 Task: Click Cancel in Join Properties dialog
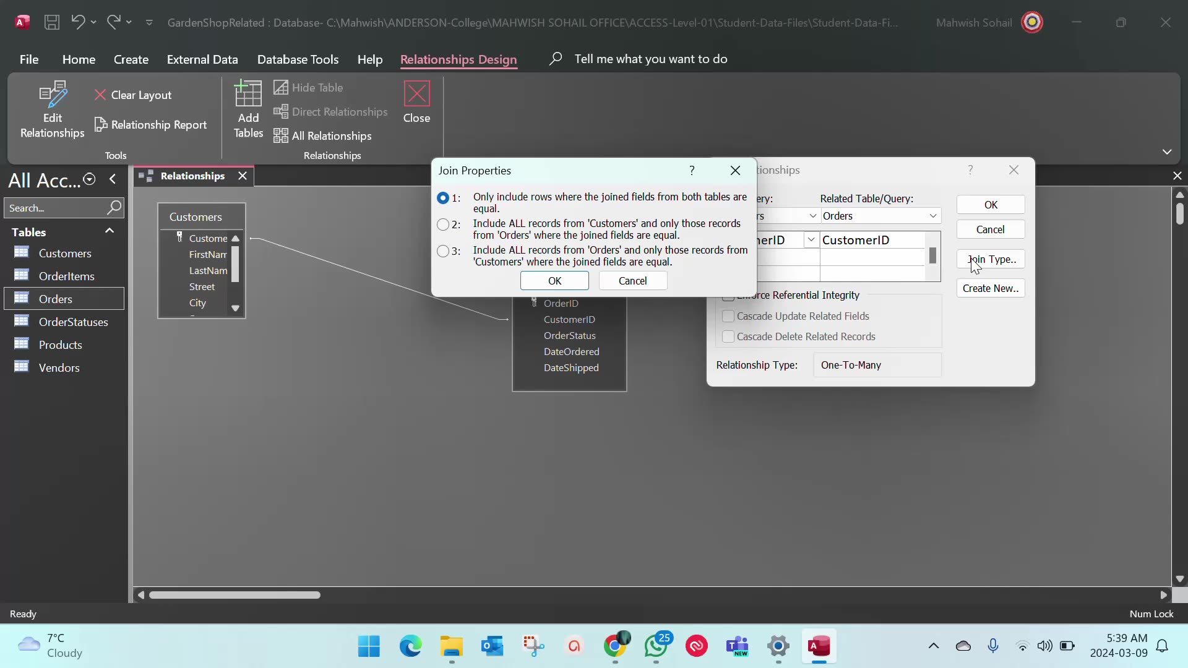632,281
